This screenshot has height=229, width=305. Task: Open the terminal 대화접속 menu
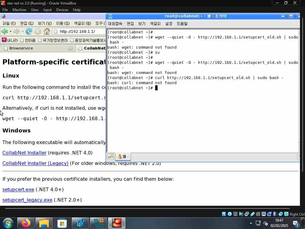(x=115, y=24)
